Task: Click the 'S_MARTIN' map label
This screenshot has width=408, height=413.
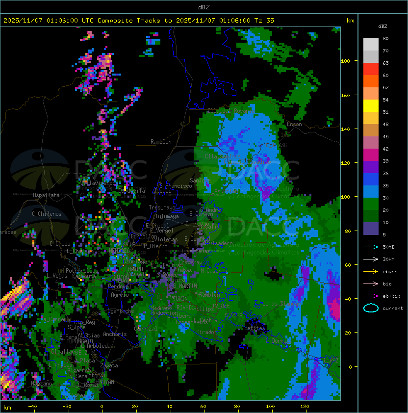Action: pyautogui.click(x=185, y=286)
